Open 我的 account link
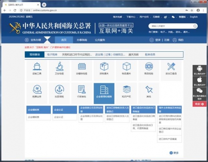 pos(178,40)
